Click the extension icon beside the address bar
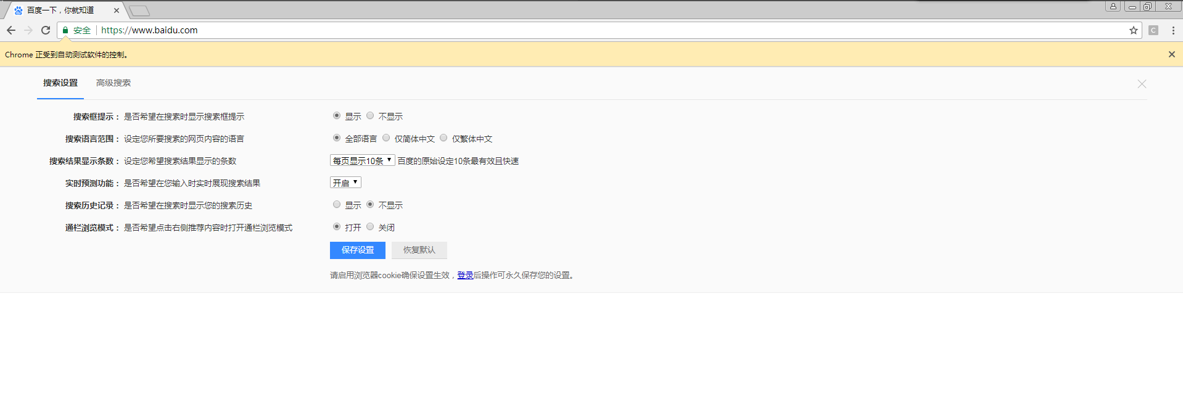The height and width of the screenshot is (420, 1183). pos(1153,30)
